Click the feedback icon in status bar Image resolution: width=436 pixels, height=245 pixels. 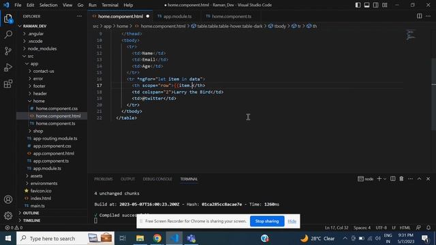click(418, 227)
